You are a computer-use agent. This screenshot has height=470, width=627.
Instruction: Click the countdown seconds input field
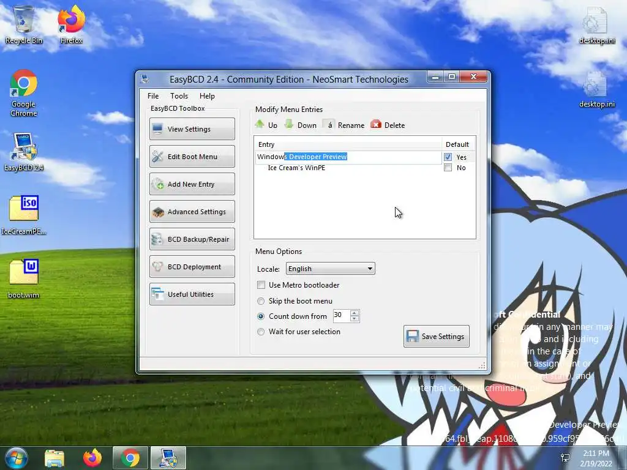[x=342, y=315]
